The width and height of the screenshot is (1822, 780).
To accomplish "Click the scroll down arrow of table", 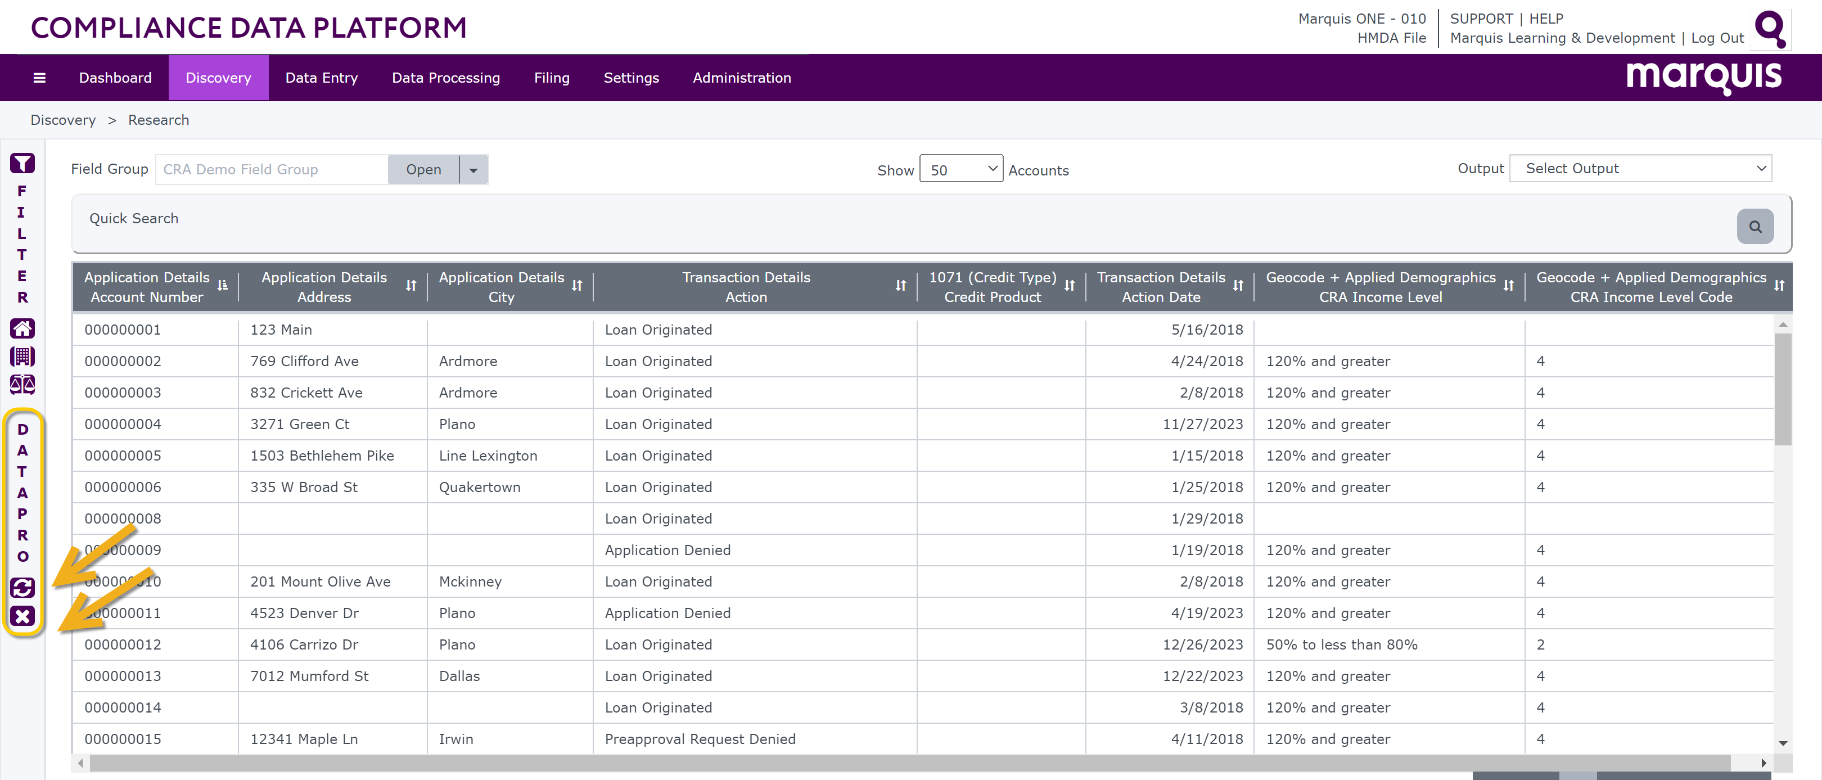I will tap(1783, 743).
